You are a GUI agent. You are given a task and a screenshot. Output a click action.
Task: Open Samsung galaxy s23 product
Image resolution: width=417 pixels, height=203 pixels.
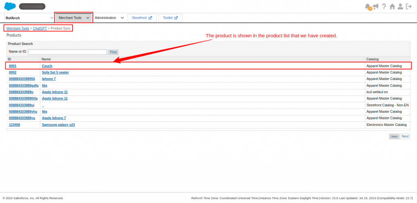click(x=58, y=125)
